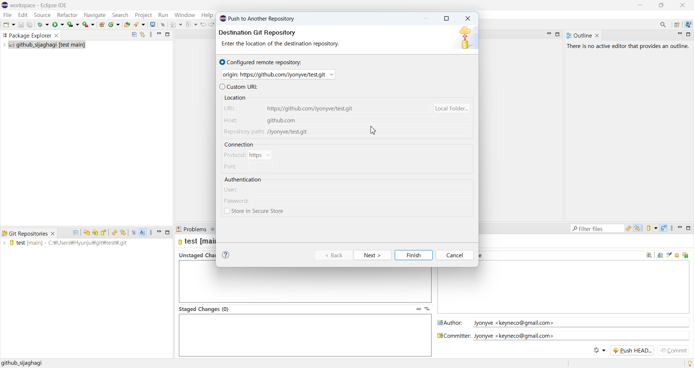
Task: Click the Open Type folder icon
Action: click(x=127, y=25)
